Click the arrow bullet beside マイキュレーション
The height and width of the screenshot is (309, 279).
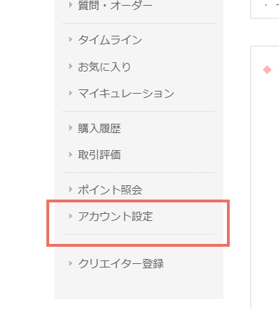coord(71,93)
